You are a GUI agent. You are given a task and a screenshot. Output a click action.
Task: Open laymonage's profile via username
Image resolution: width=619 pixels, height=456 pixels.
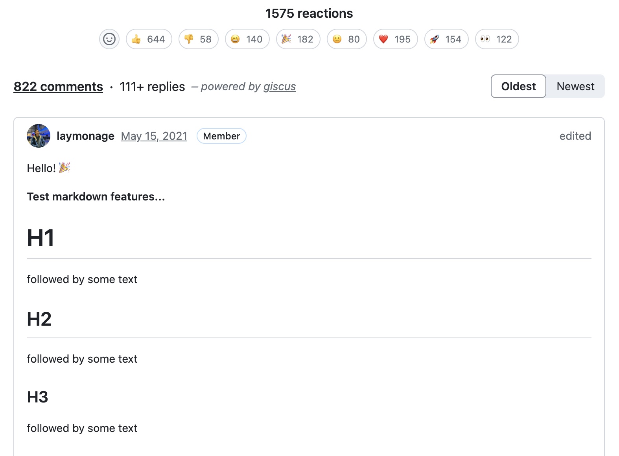(x=85, y=136)
